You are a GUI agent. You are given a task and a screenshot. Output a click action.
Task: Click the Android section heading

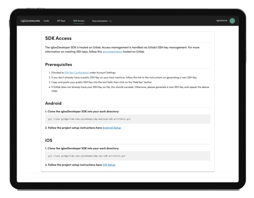click(x=53, y=103)
